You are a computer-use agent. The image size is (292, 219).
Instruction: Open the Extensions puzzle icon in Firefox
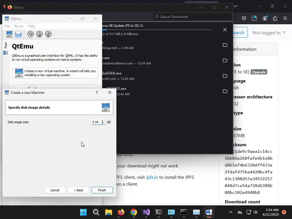[275, 18]
